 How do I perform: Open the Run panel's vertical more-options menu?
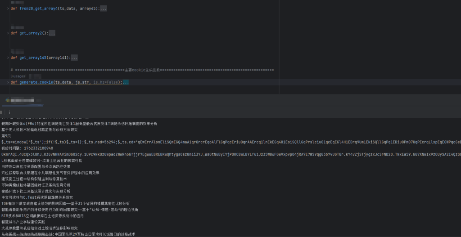9,112
